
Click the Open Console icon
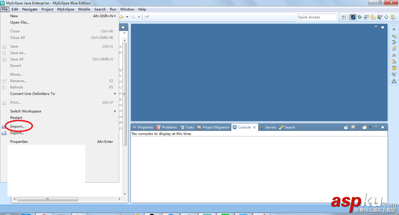[365, 127]
